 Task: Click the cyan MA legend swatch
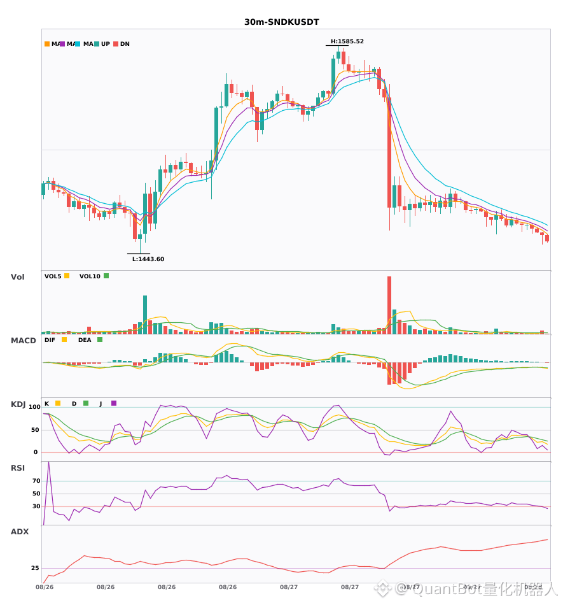click(78, 44)
